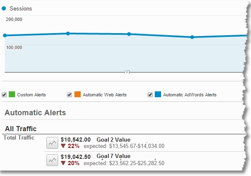
Task: Select the first data point on Sessions line
Action: click(x=5, y=36)
